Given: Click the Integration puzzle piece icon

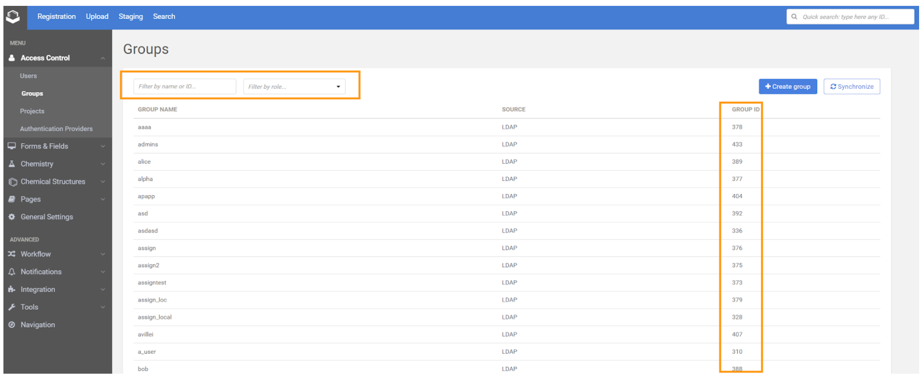Looking at the screenshot, I should 12,289.
